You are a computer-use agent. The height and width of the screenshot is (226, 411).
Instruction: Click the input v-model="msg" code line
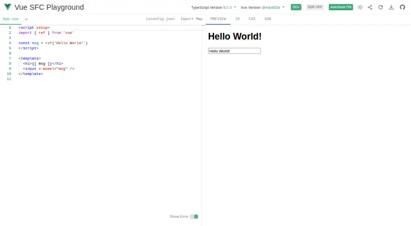pyautogui.click(x=48, y=69)
